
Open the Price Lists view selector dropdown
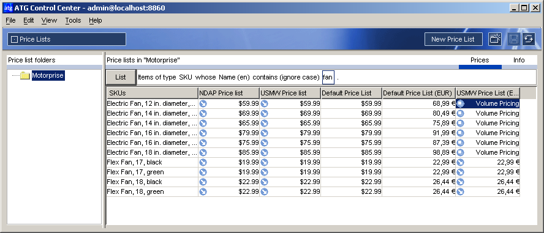[67, 39]
